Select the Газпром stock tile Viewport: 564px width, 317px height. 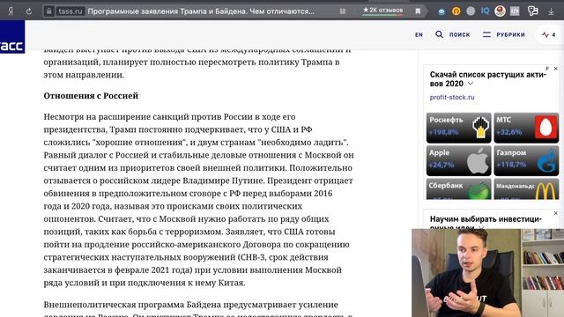(x=526, y=160)
